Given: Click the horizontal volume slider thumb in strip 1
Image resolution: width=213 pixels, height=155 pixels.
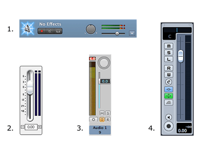Looking at the screenshot, I should click(117, 33).
